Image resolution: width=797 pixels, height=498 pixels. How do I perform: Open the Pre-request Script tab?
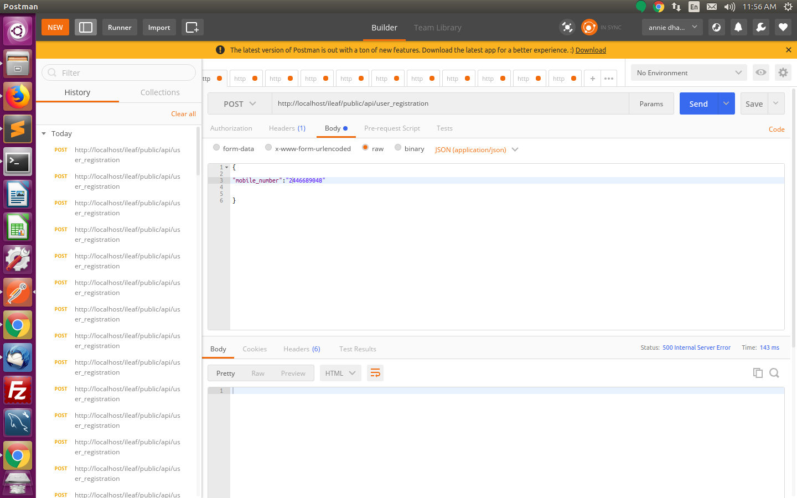pos(392,128)
